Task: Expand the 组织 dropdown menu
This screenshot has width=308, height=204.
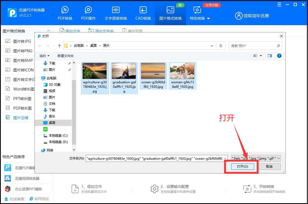Action: pos(44,56)
